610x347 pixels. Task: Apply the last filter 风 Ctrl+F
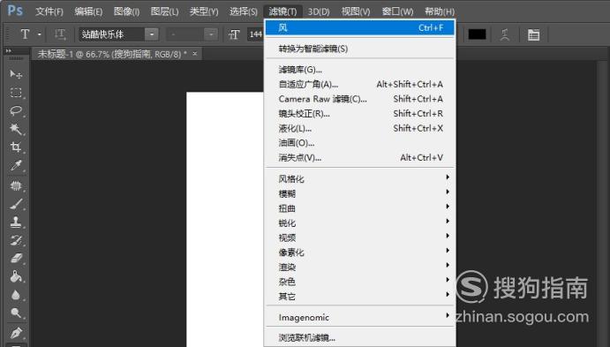click(360, 28)
